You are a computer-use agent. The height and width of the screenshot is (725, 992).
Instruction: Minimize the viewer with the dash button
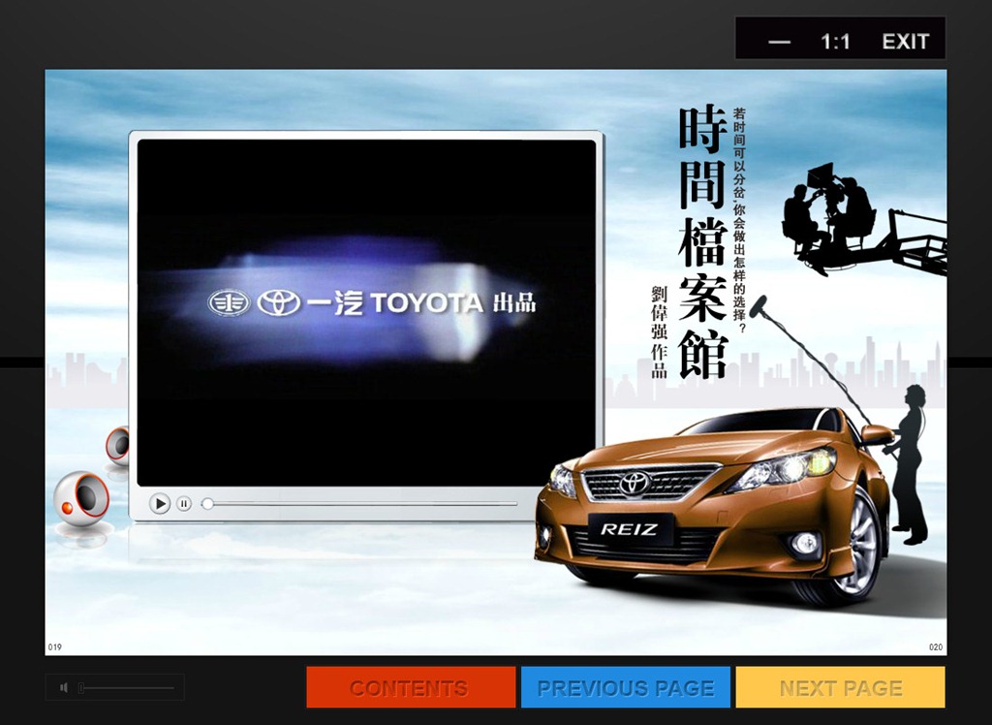point(780,43)
